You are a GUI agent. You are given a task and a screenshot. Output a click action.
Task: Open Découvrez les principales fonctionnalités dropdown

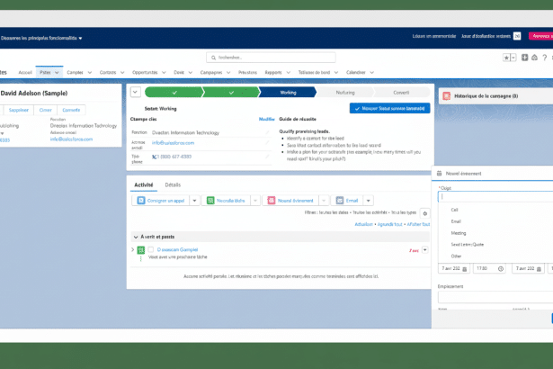pyautogui.click(x=41, y=38)
